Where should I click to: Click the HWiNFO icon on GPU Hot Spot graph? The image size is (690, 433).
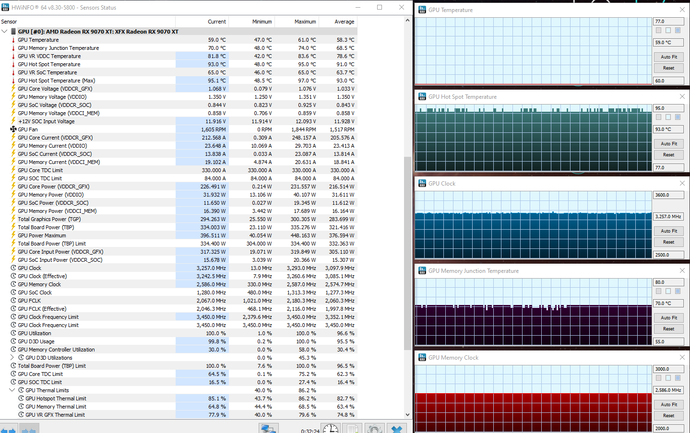tap(422, 96)
